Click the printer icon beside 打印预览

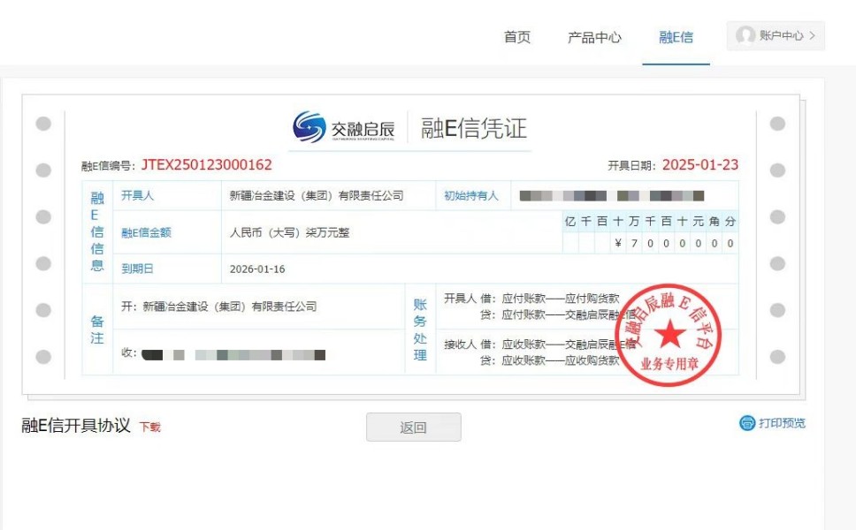point(747,423)
